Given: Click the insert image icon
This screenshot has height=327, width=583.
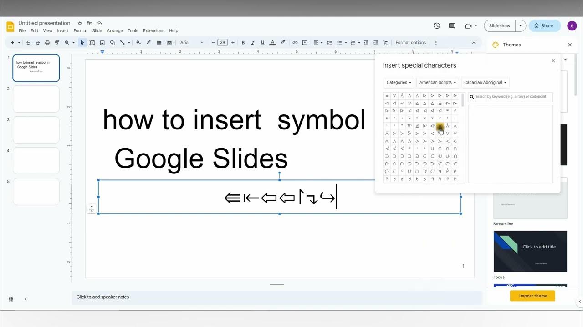Looking at the screenshot, I should pyautogui.click(x=102, y=43).
